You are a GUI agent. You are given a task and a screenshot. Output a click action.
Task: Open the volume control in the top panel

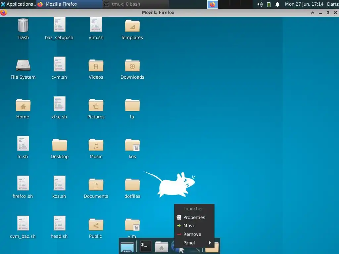point(260,4)
